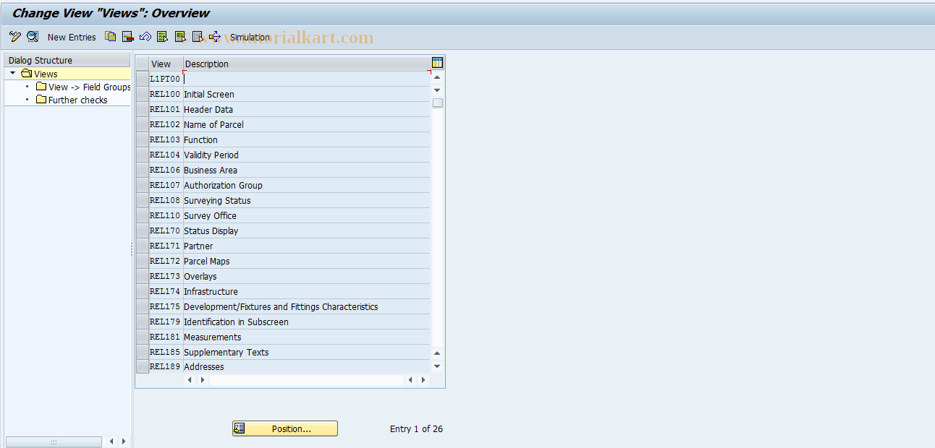935x448 pixels.
Task: Click the Function description cell
Action: pos(306,139)
